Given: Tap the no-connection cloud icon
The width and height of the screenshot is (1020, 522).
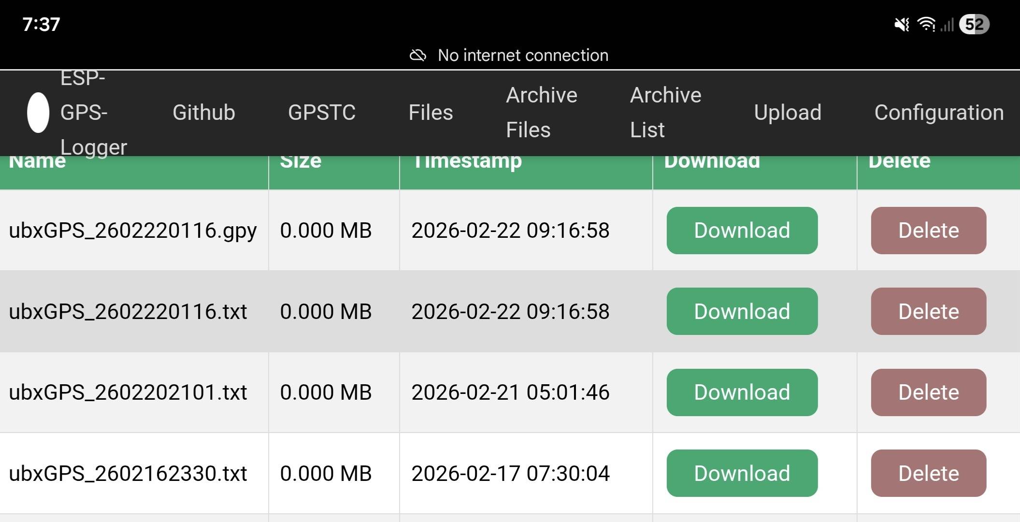Looking at the screenshot, I should [418, 56].
